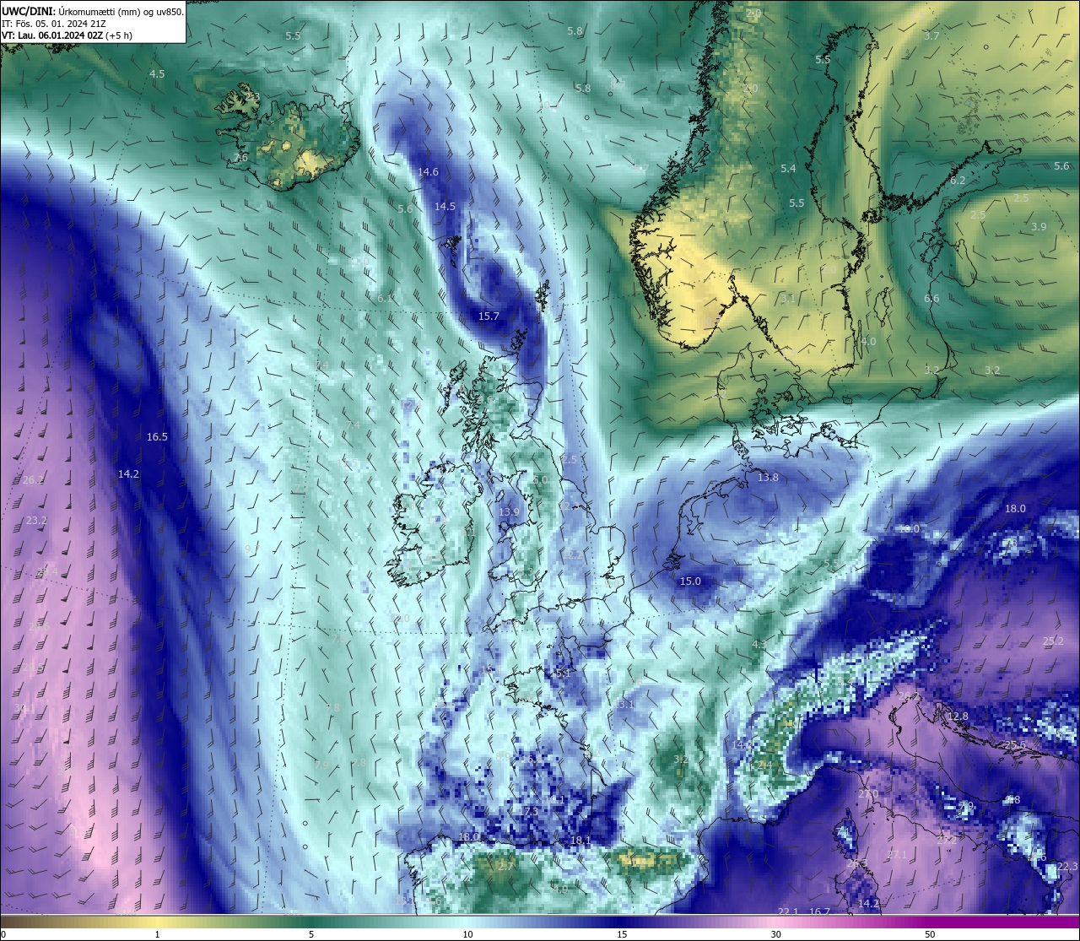Click the 25.6 value label over Italy
Image resolution: width=1080 pixels, height=941 pixels.
click(x=1015, y=744)
